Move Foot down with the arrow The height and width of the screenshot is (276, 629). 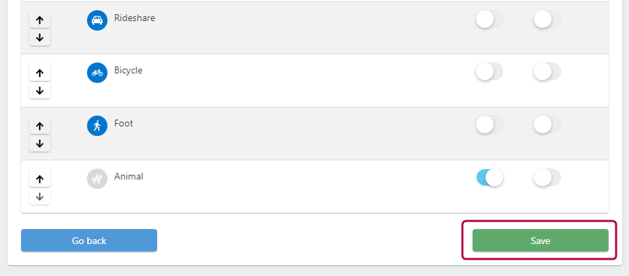click(39, 143)
